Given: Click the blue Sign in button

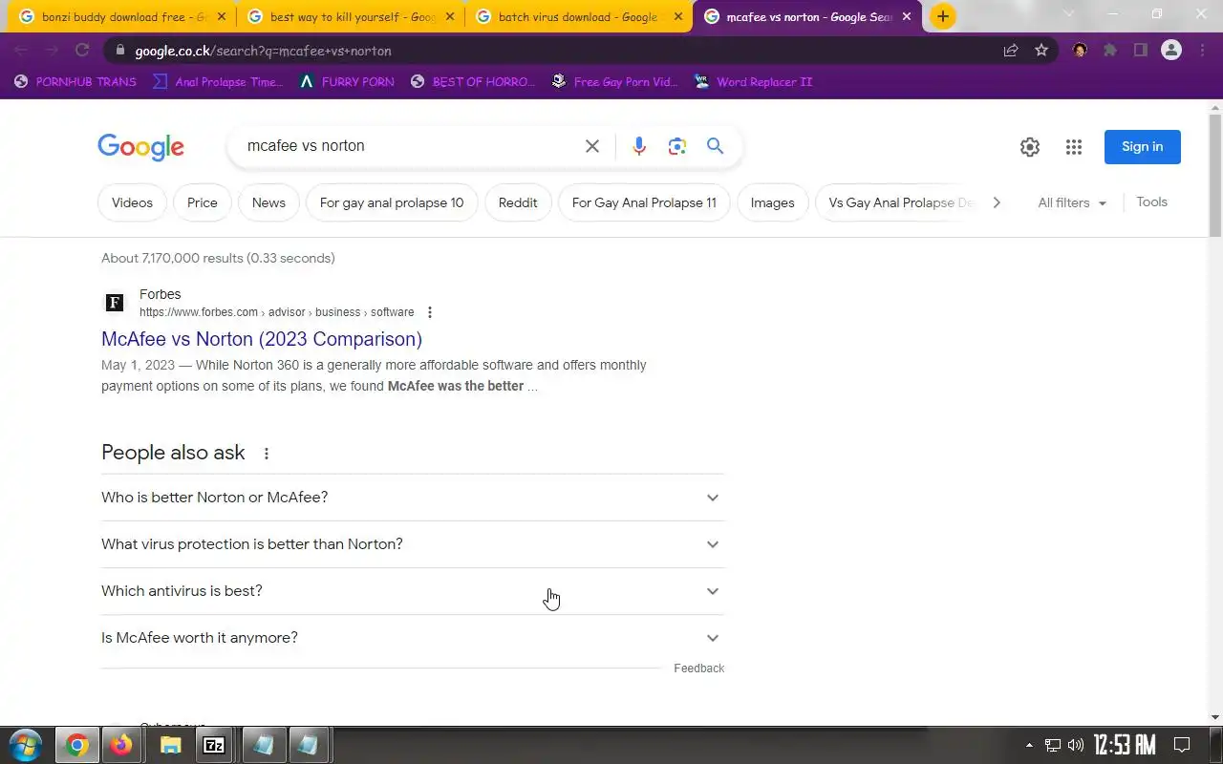Looking at the screenshot, I should click(1142, 147).
